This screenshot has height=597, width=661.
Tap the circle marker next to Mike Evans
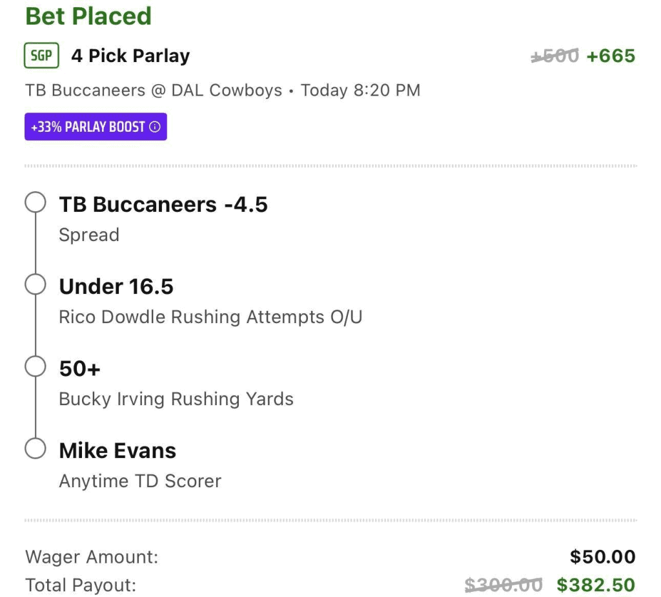(35, 449)
